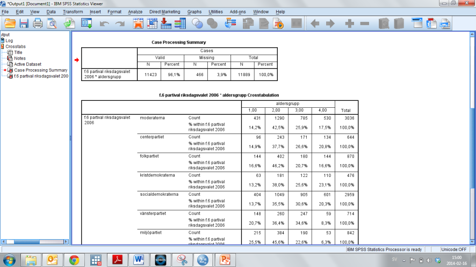
Task: Click the moderaterna total count 3036
Action: 349,118
